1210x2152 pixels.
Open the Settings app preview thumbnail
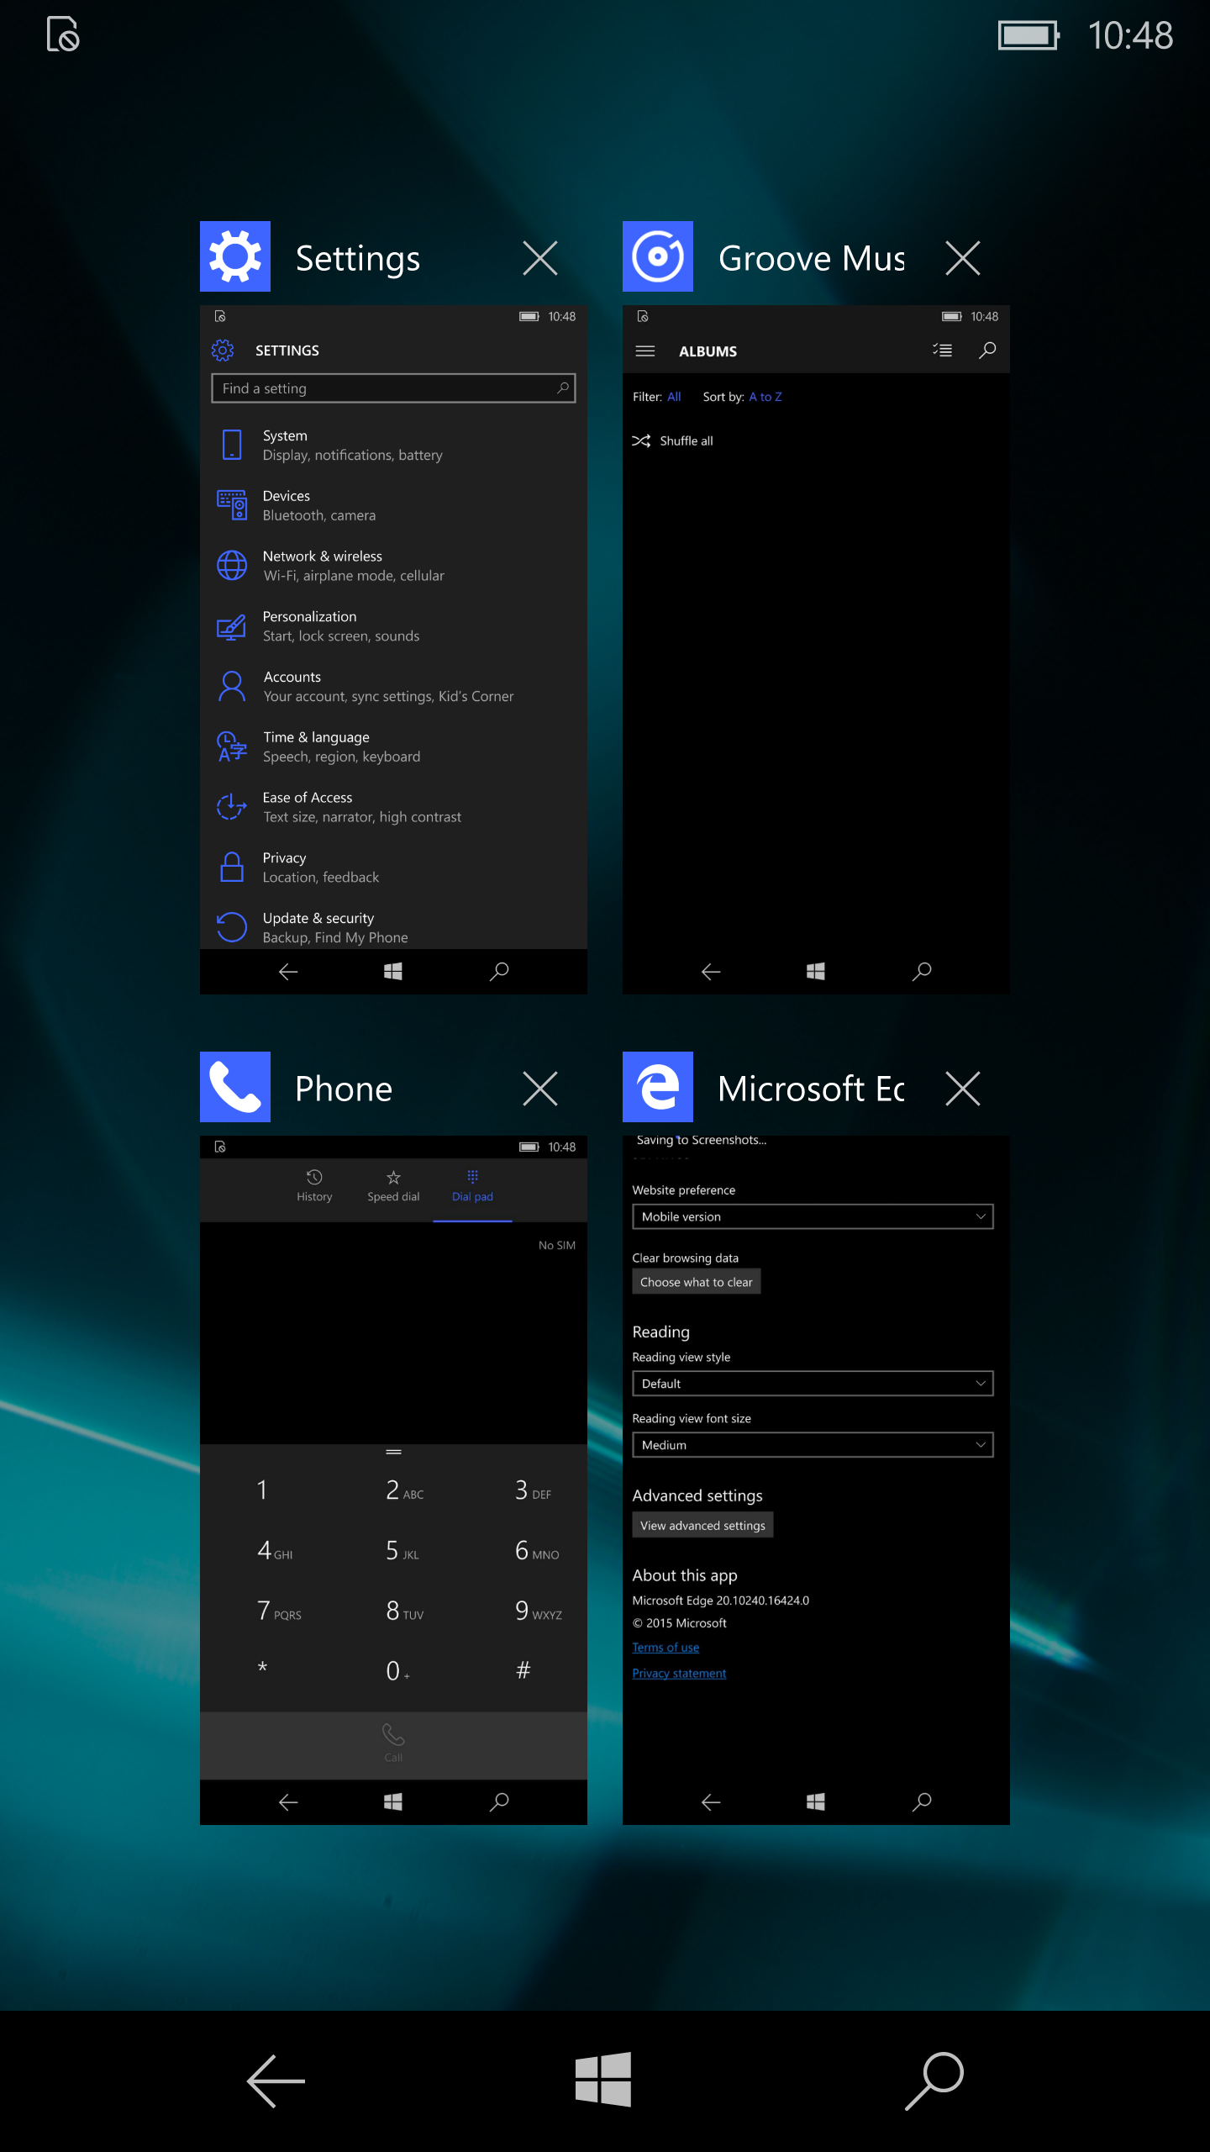393,650
